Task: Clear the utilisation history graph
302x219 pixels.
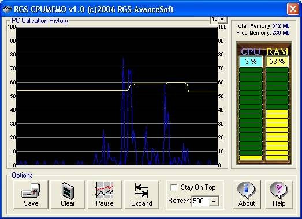Action: pyautogui.click(x=68, y=195)
